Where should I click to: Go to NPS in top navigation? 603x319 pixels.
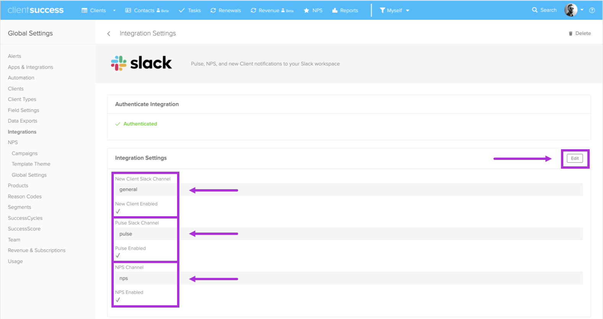[313, 10]
